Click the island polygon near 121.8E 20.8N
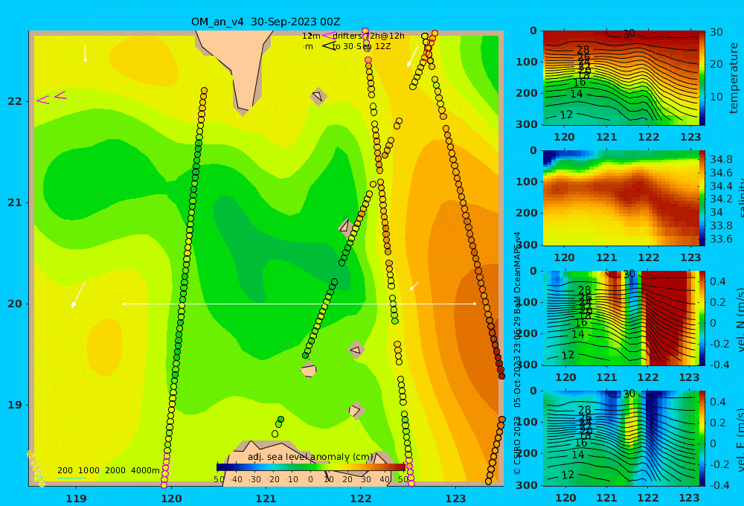 click(346, 226)
